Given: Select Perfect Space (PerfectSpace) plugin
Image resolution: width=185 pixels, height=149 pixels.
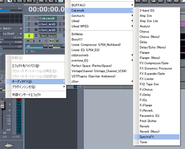Looking at the screenshot, I should coord(100,66).
